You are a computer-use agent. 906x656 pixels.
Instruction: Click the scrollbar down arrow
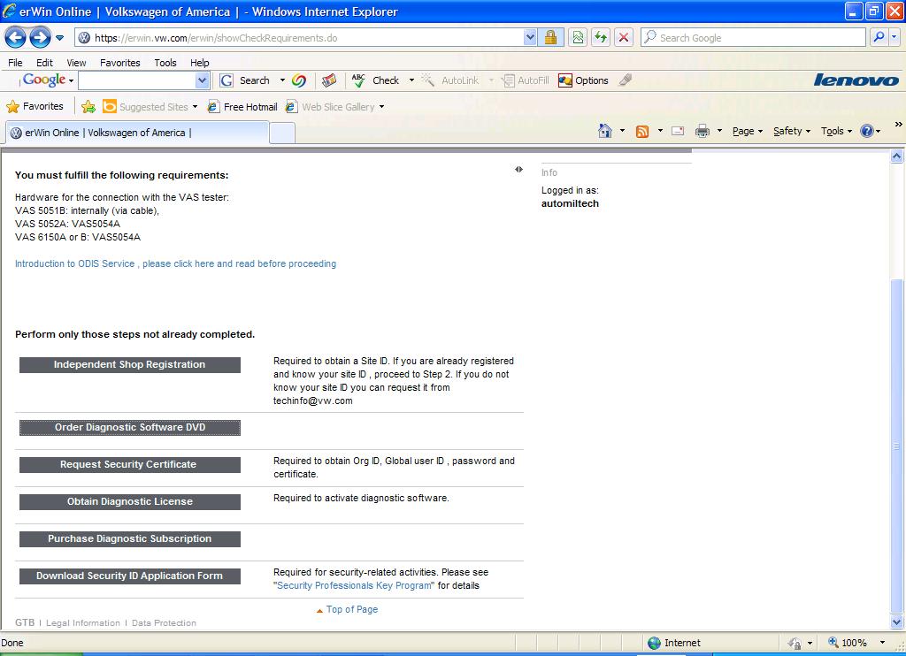tap(897, 622)
